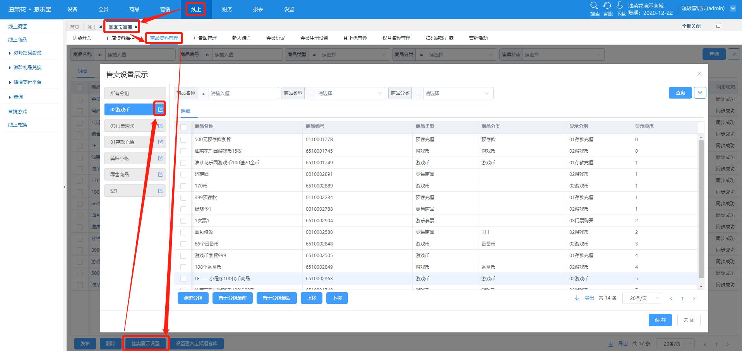
Task: Click 全部关闭 link
Action: coord(691,26)
